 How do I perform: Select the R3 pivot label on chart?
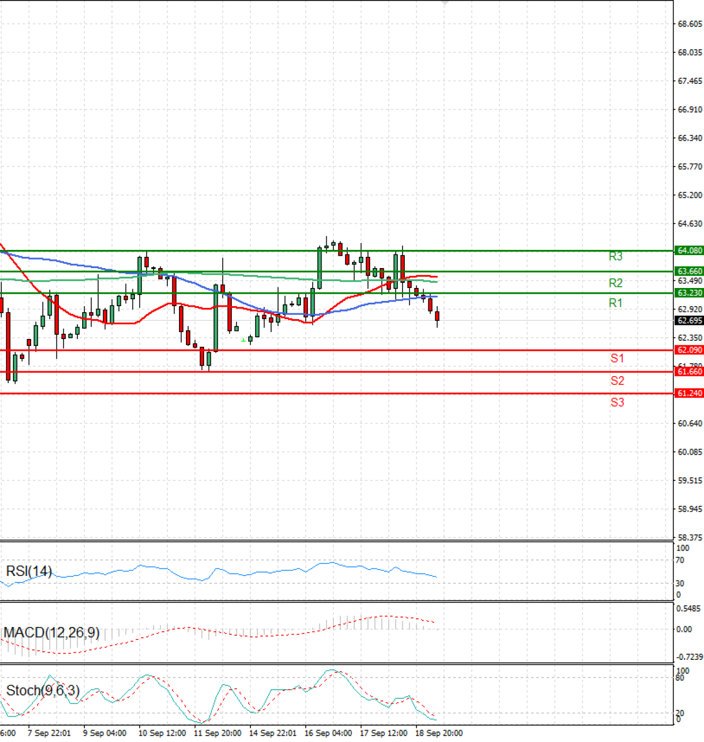click(615, 256)
